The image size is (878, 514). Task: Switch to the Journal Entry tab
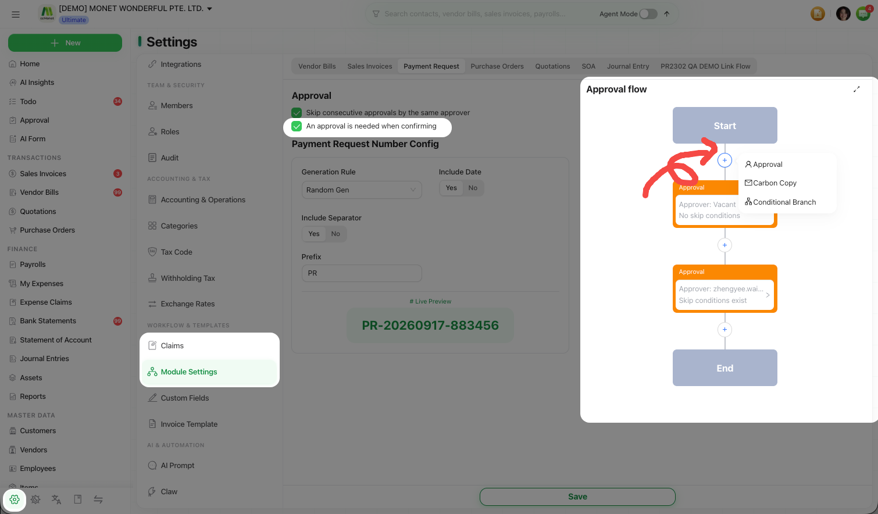(x=628, y=66)
